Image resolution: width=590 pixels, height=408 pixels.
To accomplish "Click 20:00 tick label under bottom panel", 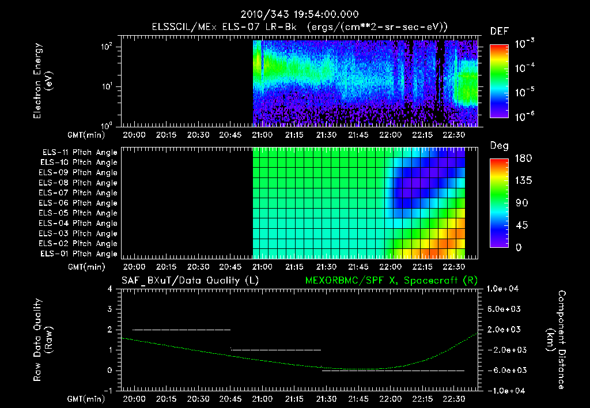I will pos(134,399).
